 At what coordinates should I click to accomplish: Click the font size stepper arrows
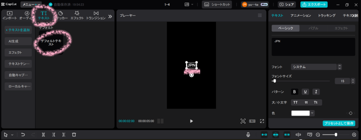click(x=353, y=81)
